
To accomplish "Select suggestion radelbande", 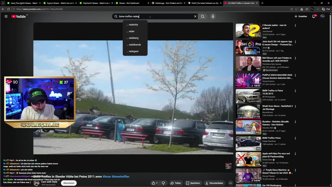I will 135,45.
